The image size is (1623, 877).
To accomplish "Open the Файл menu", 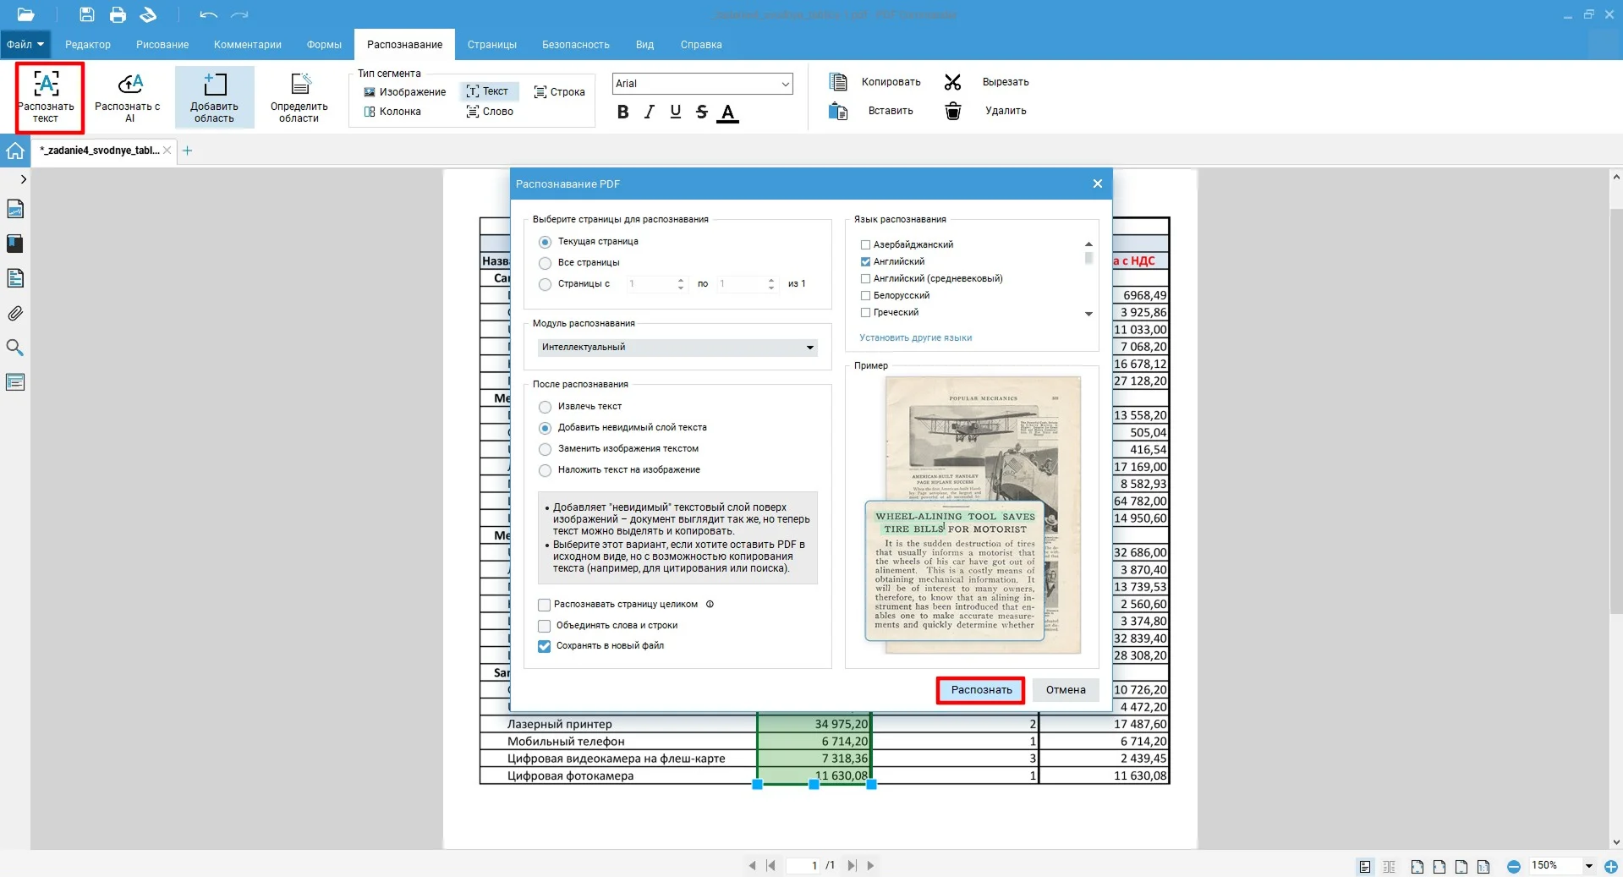I will click(25, 45).
